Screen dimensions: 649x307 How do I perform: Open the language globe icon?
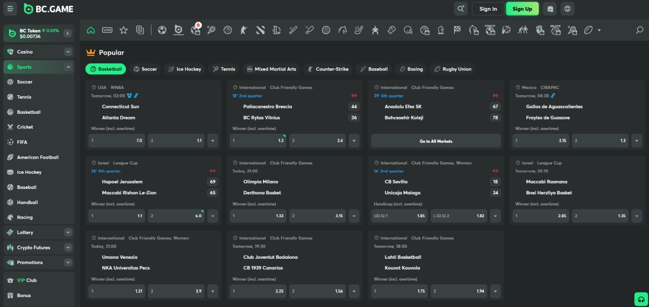pos(567,9)
